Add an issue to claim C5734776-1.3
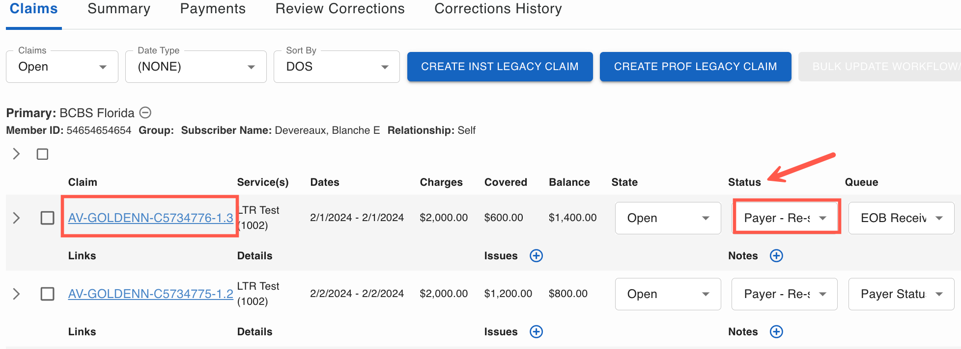This screenshot has width=961, height=349. pos(536,256)
